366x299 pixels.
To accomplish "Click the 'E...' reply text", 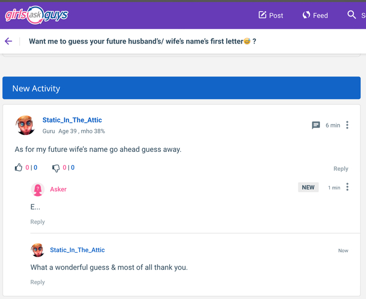I will (35, 207).
